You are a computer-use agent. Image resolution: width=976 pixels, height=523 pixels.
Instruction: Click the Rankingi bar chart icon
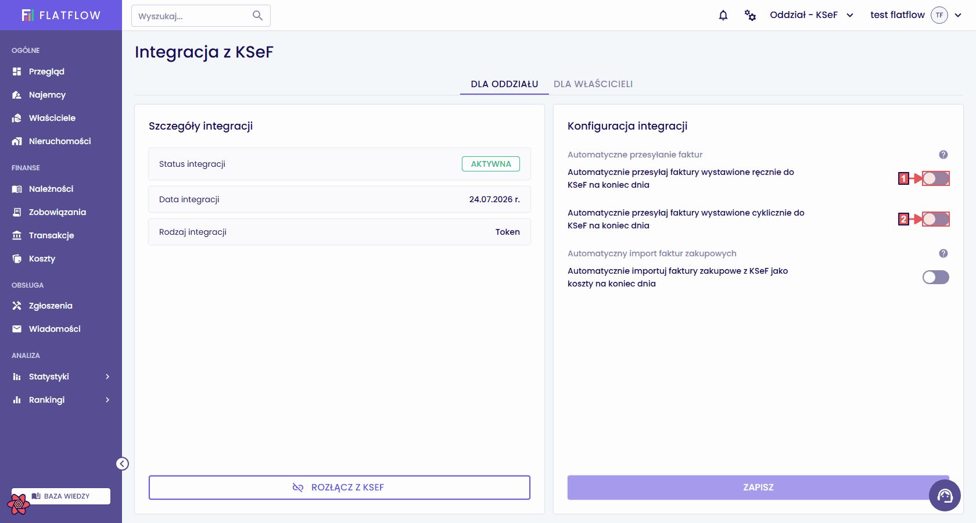[x=17, y=400]
